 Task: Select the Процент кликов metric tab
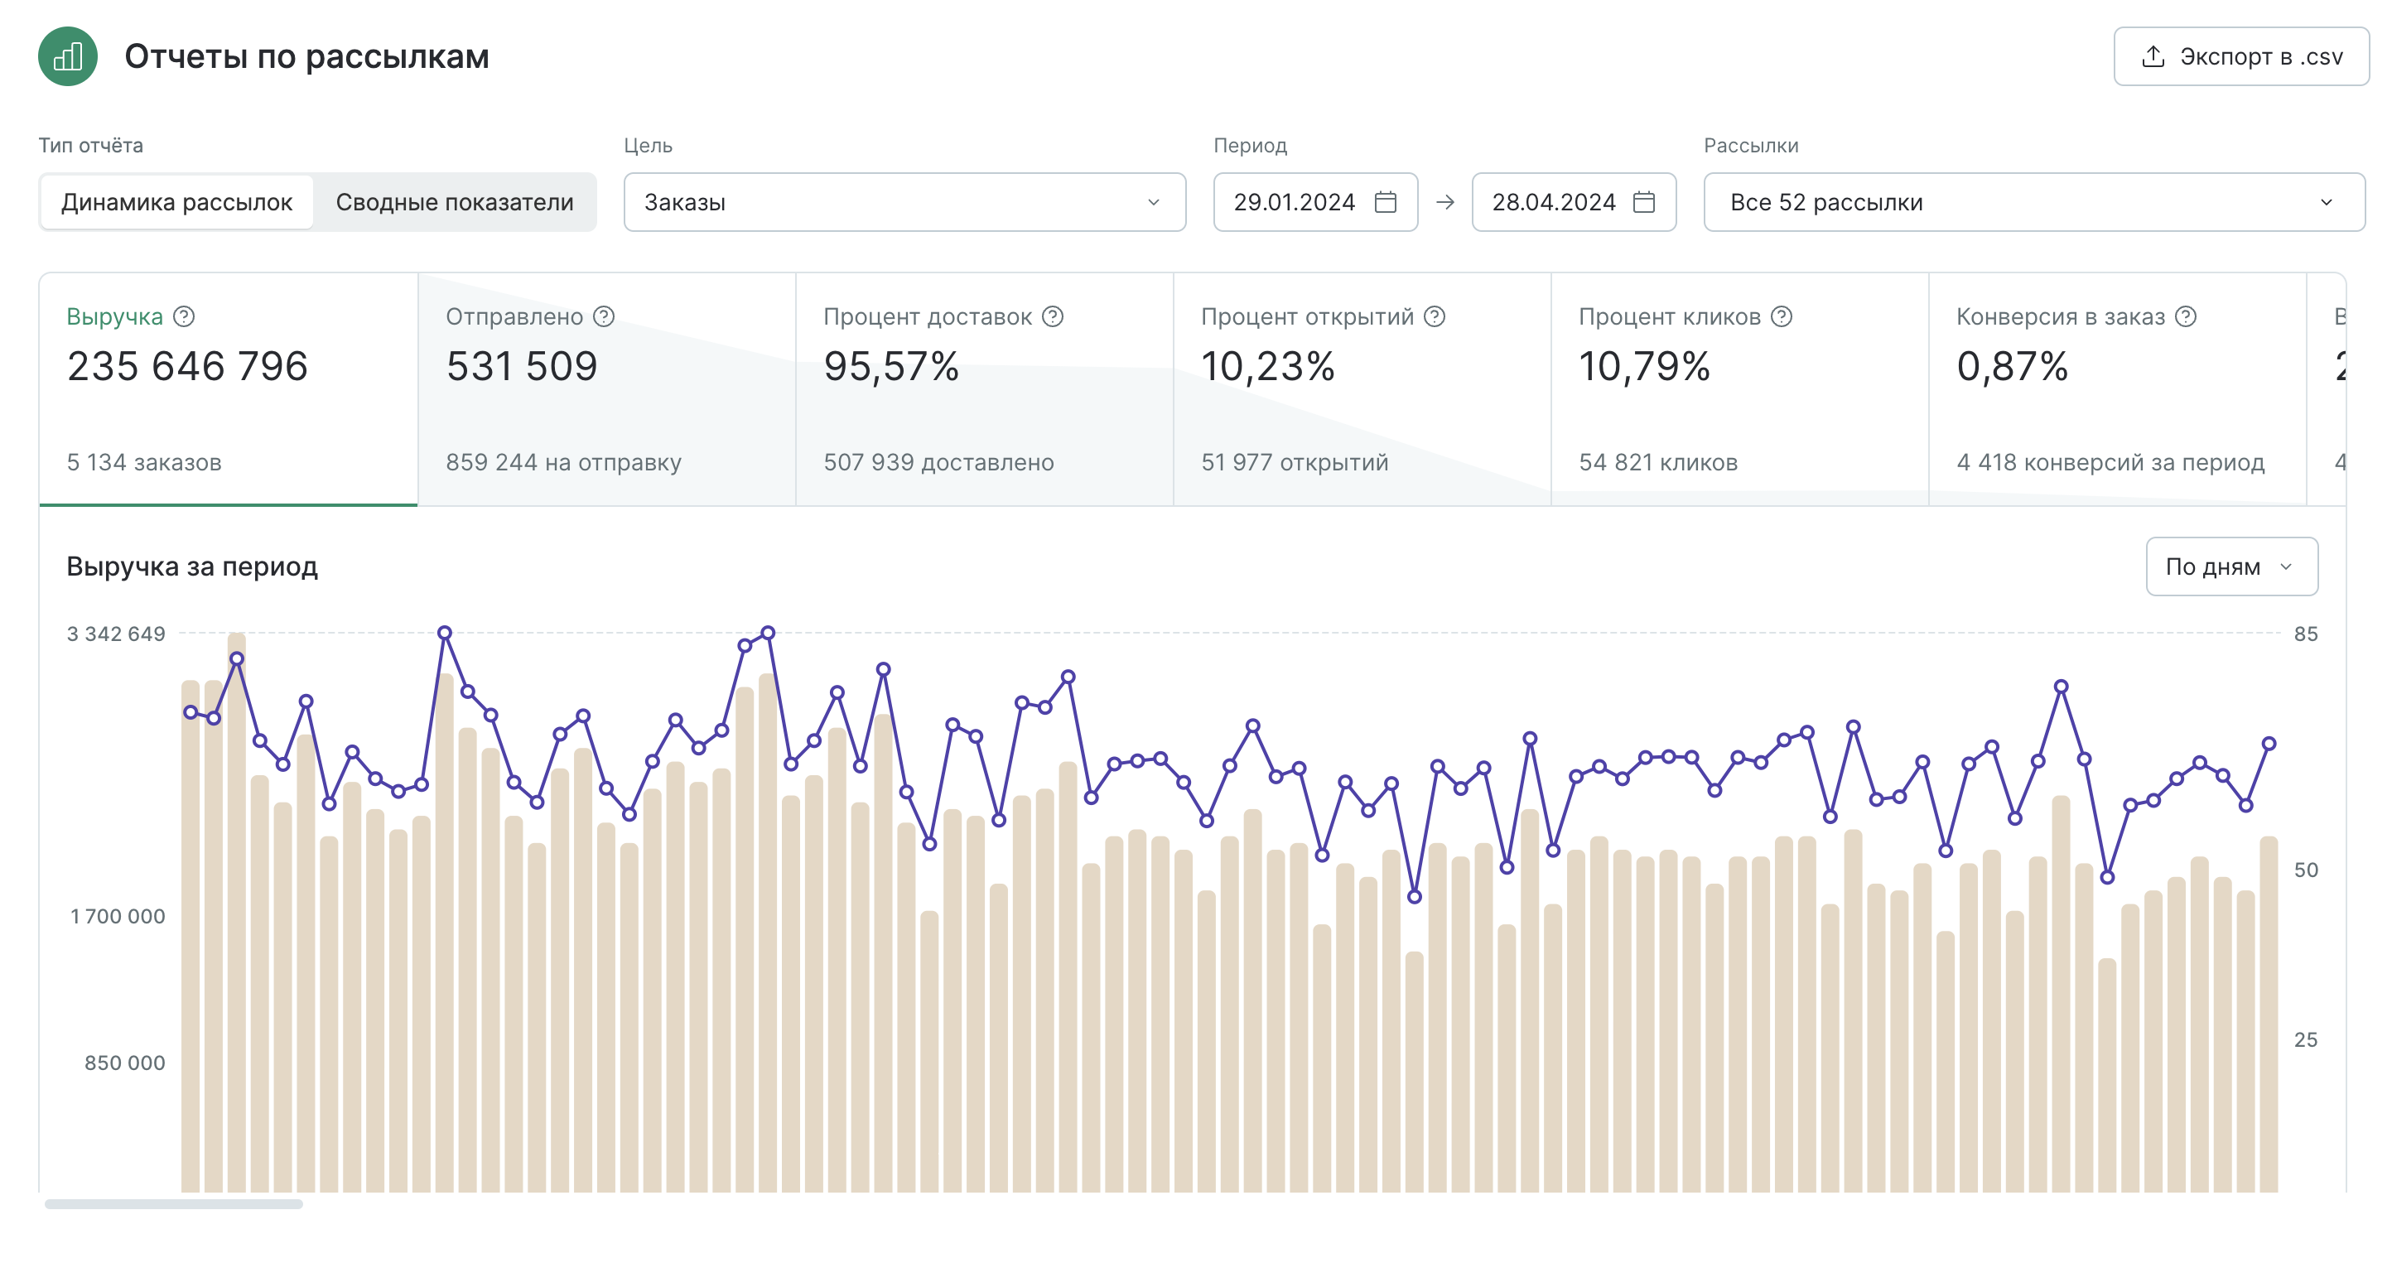(1739, 389)
